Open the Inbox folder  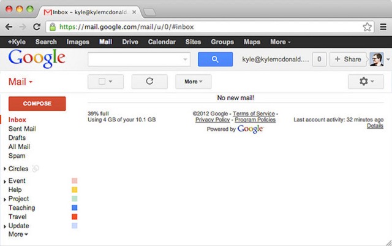coord(17,120)
